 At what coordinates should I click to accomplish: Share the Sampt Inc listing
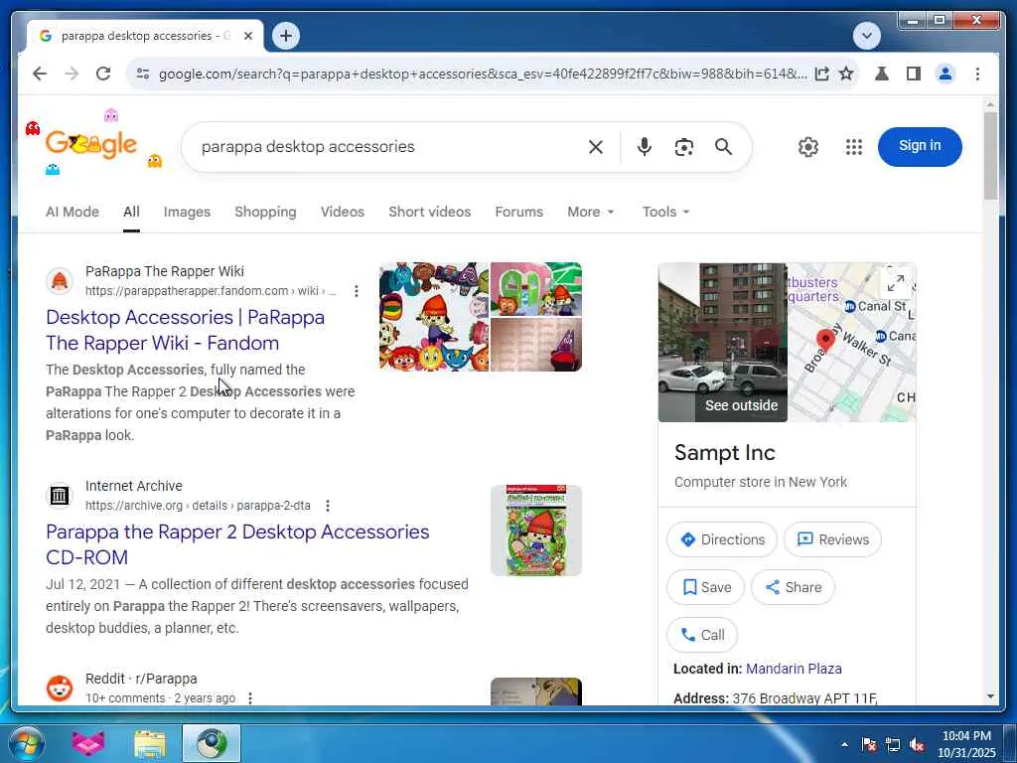tap(793, 587)
